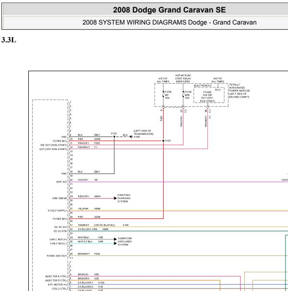Screen dimensions: 288x291
Task: Click 'GEN SENSE' pin label
Action: pyautogui.click(x=60, y=198)
